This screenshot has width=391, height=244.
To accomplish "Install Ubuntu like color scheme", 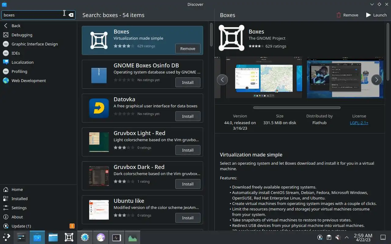I will point(188,218).
